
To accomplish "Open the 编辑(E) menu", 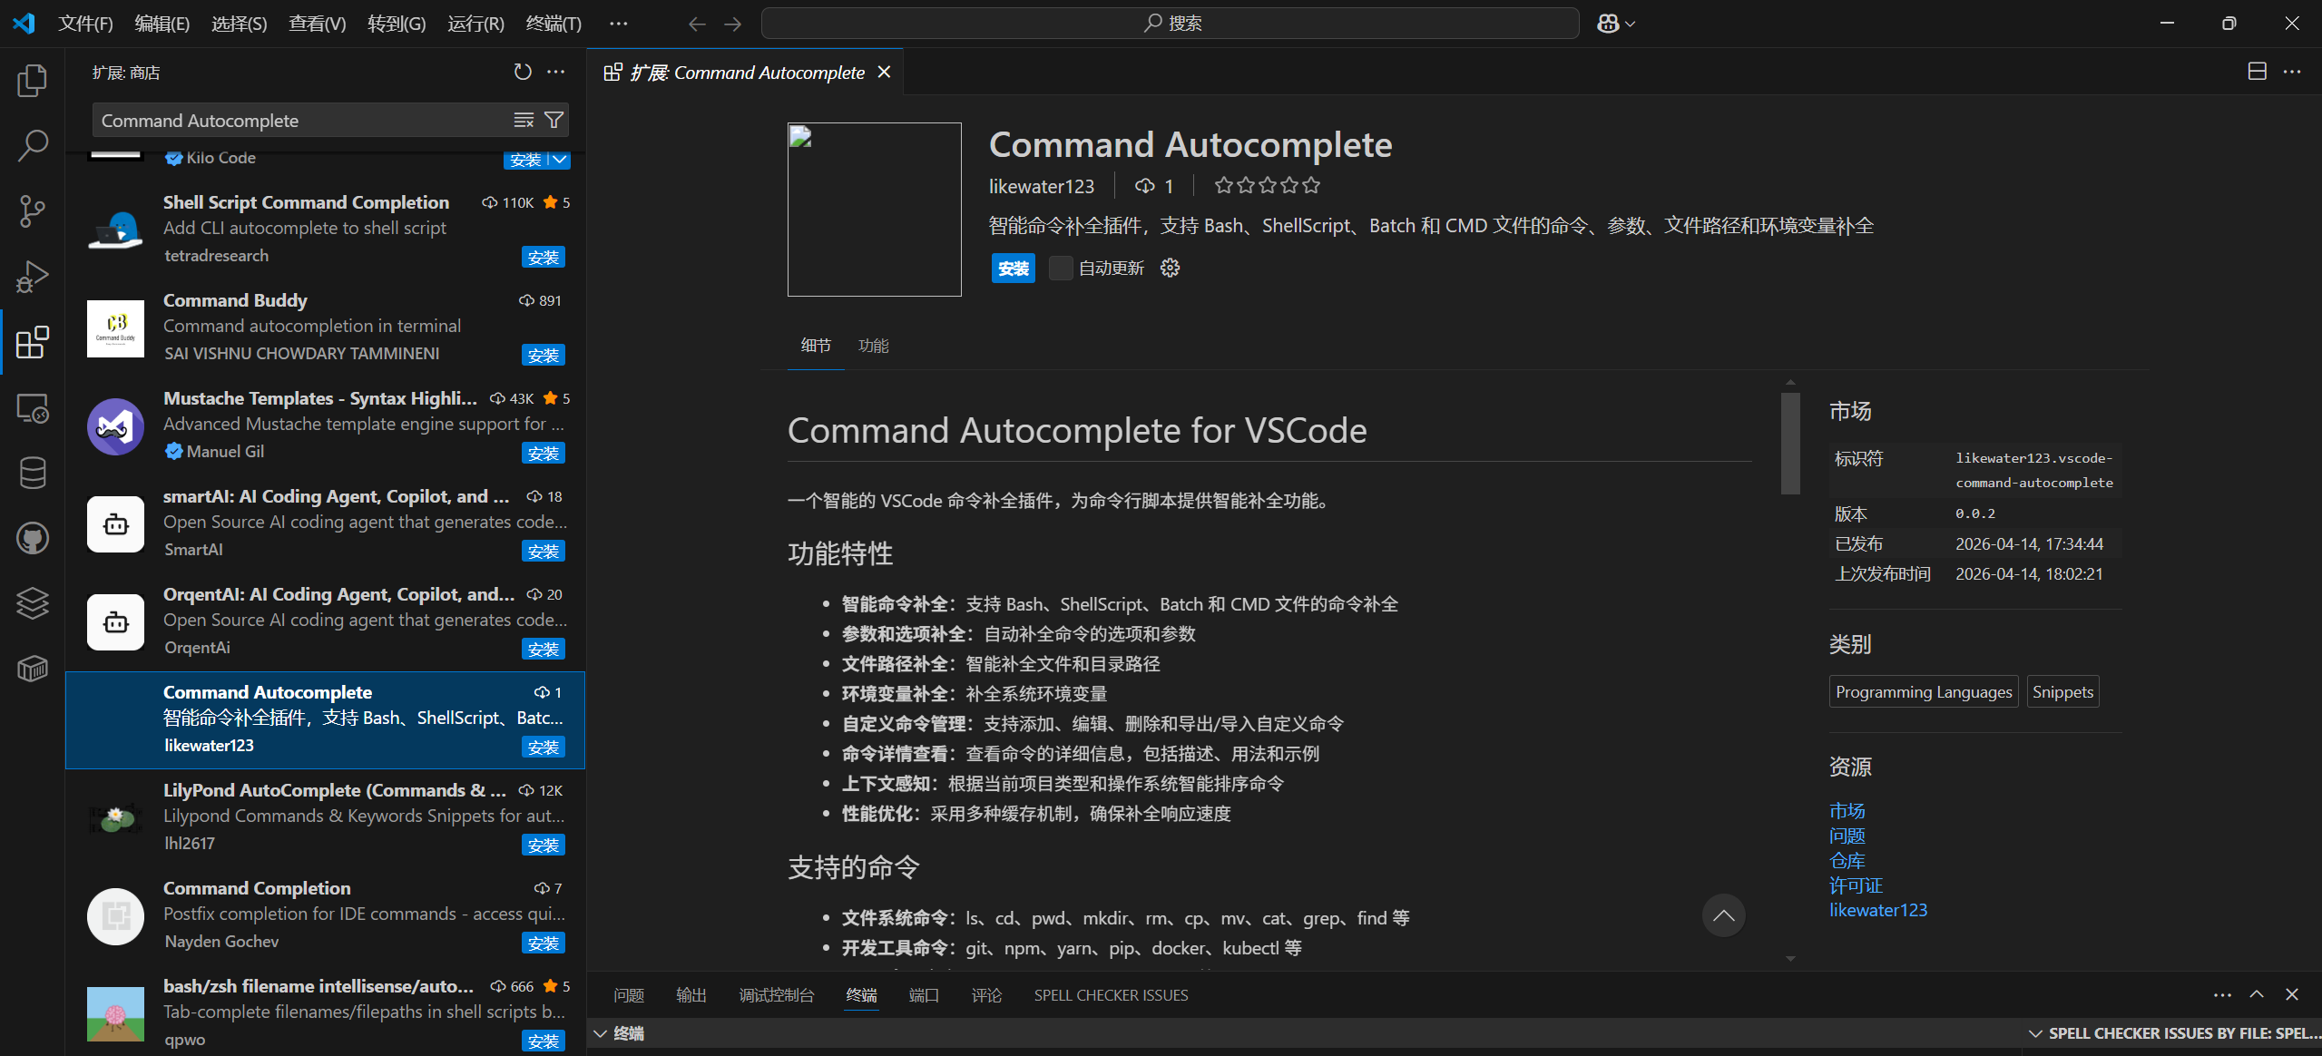I will [x=162, y=24].
